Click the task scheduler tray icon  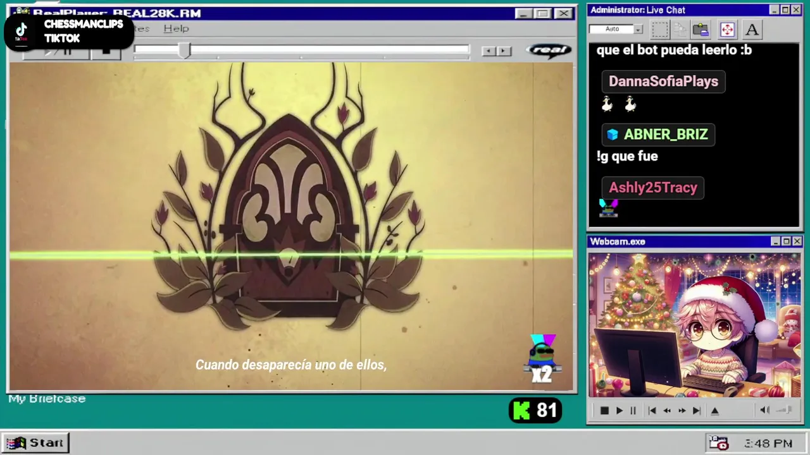pos(718,443)
